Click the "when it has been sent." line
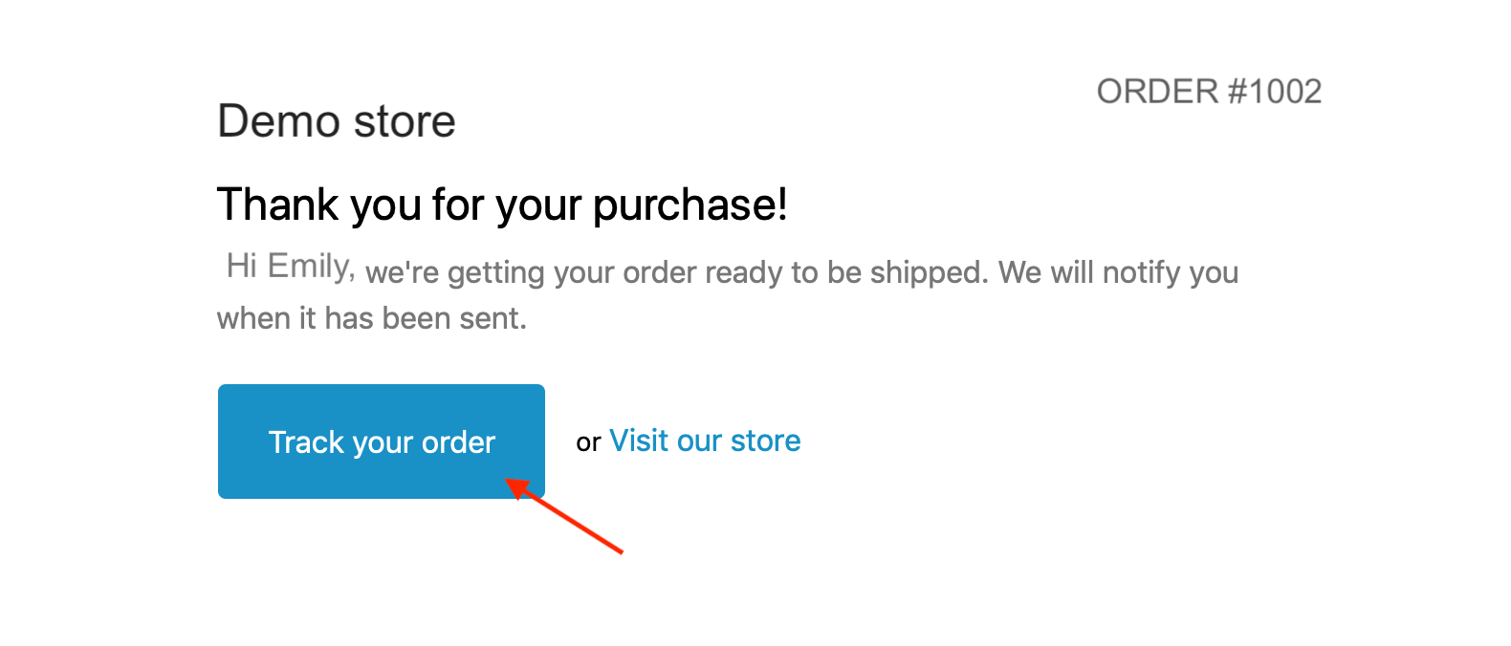This screenshot has width=1511, height=646. (372, 318)
